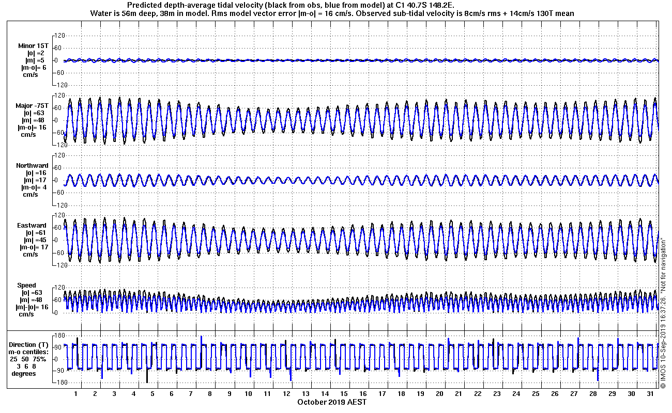The width and height of the screenshot is (672, 413).
Task: Select the 'degrees' unit label
Action: (23, 373)
